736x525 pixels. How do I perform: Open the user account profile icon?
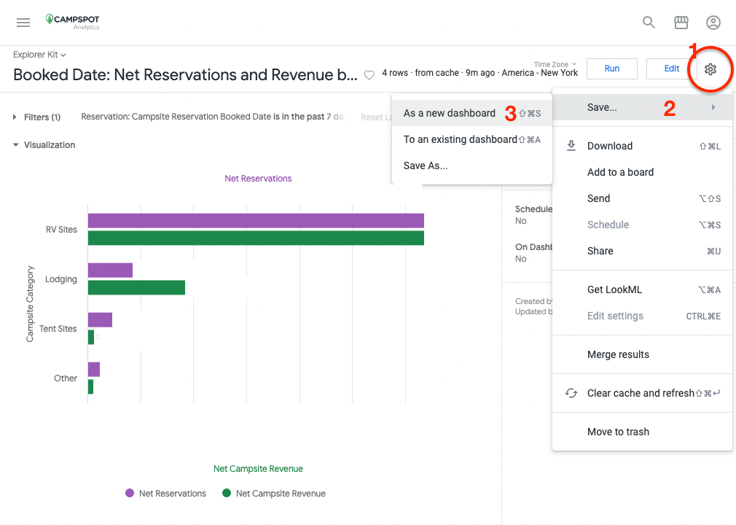coord(713,23)
